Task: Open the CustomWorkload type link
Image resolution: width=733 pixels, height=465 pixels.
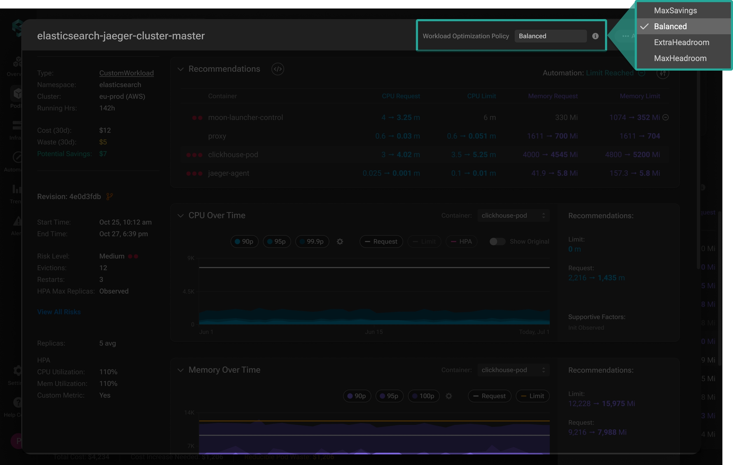Action: coord(126,73)
